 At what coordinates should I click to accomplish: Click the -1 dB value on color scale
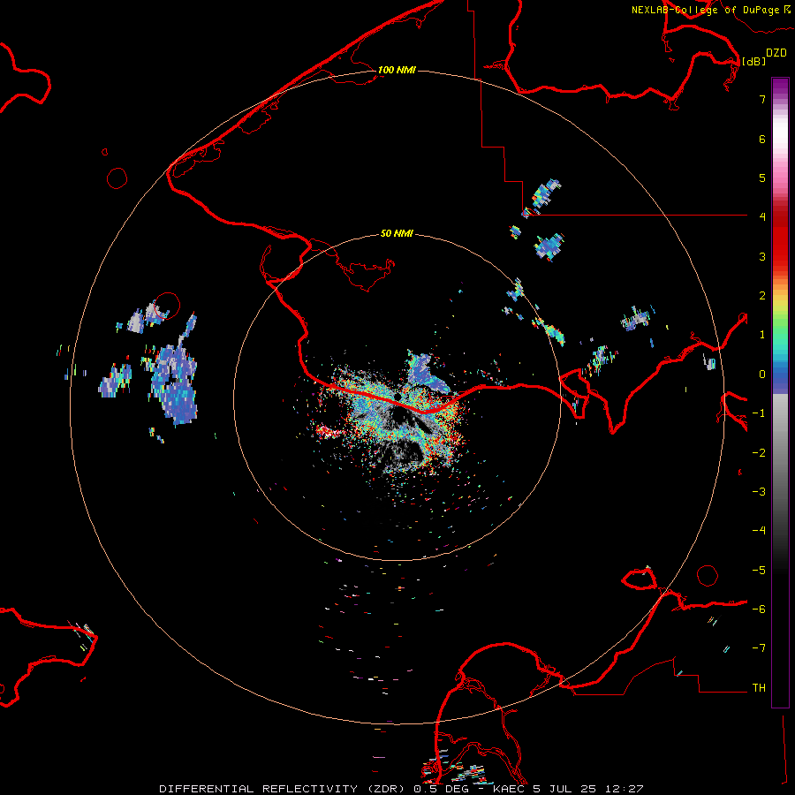pos(759,413)
